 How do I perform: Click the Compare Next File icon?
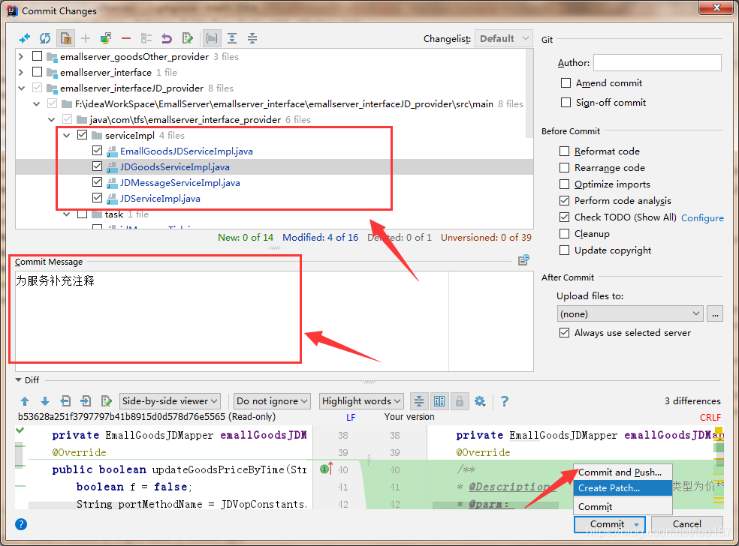[86, 401]
